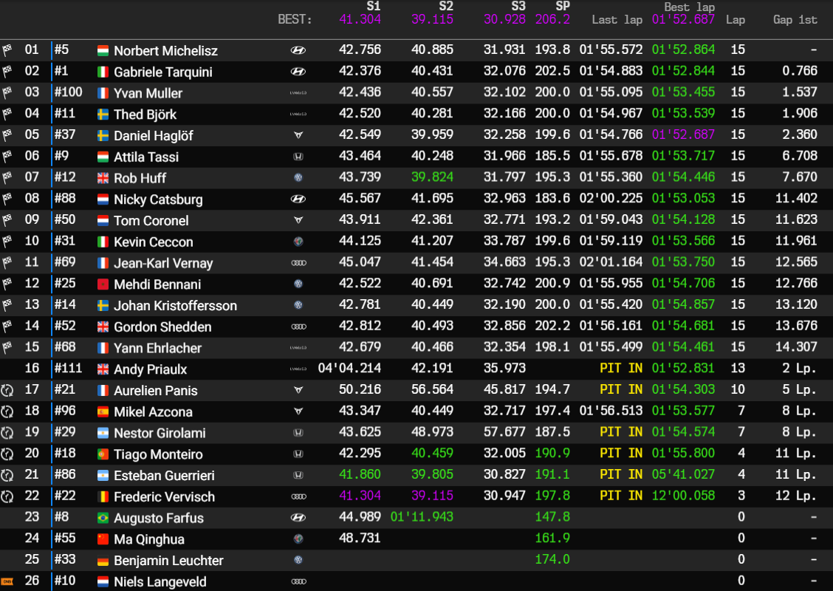This screenshot has height=591, width=833.
Task: Click the purple best lap time 01'52.687 for Haglöf
Action: [683, 136]
